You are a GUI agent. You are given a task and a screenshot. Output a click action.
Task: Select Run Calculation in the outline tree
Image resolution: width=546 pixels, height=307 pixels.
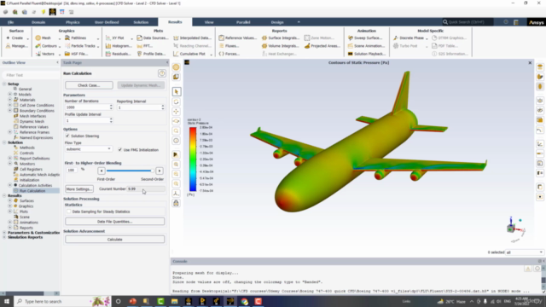tap(32, 191)
